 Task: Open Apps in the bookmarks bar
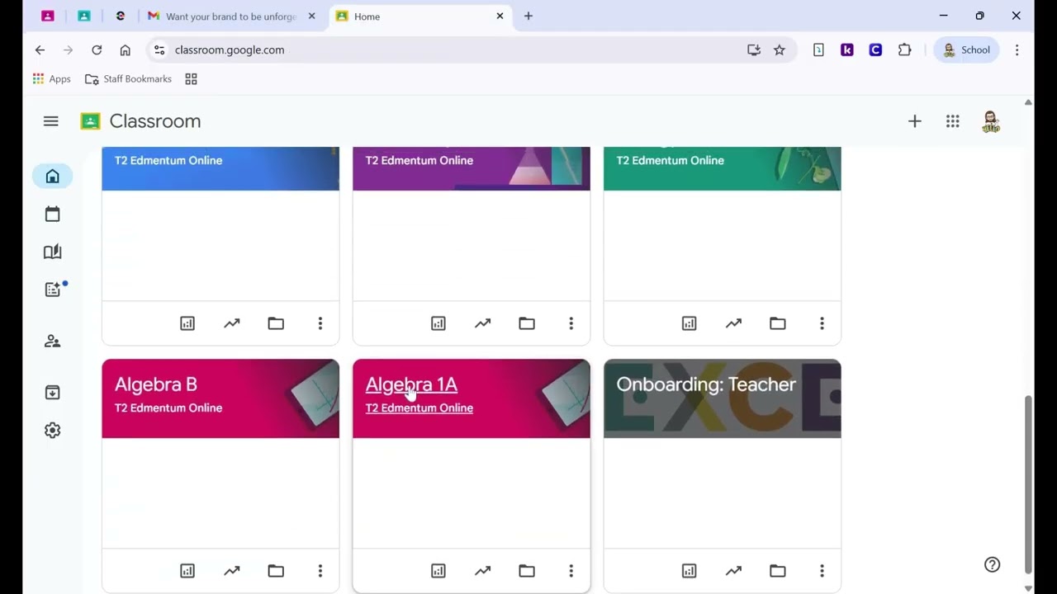[x=51, y=79]
